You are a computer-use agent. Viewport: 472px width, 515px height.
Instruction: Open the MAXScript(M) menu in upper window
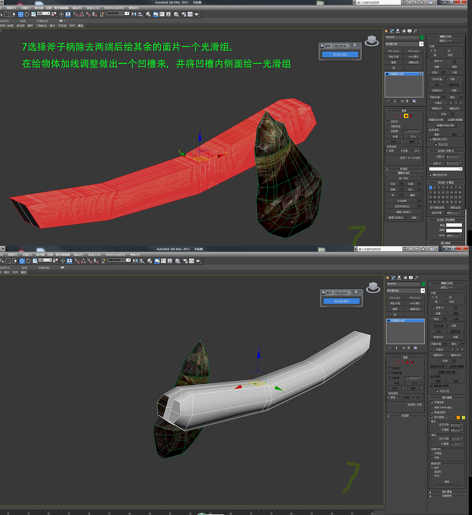114,8
